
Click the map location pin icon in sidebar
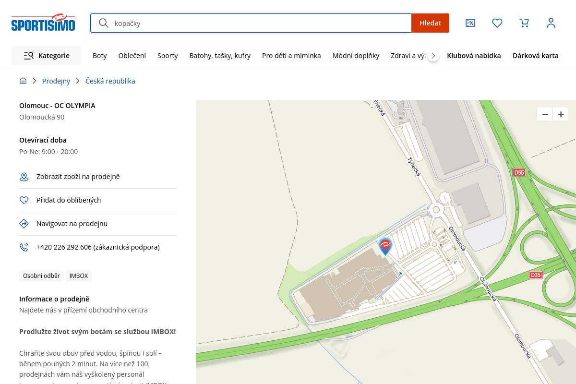point(24,177)
